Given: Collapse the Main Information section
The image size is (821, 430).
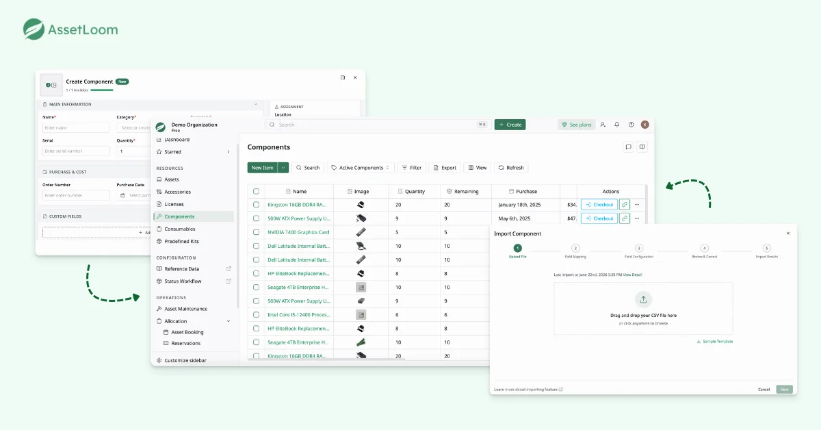Looking at the screenshot, I should tap(256, 105).
